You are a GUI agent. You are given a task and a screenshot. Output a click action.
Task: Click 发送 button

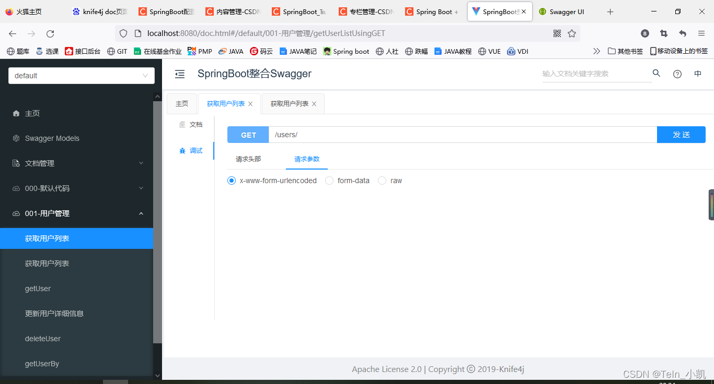tap(681, 135)
